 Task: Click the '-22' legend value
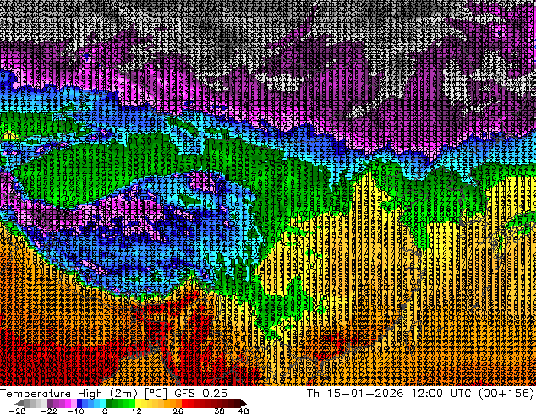click(x=48, y=411)
